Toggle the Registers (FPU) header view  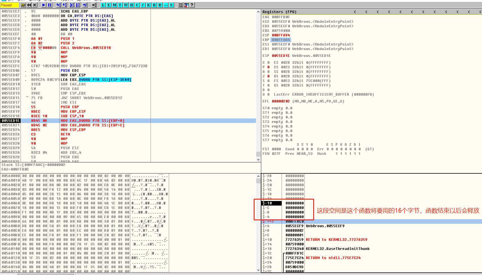click(x=279, y=12)
